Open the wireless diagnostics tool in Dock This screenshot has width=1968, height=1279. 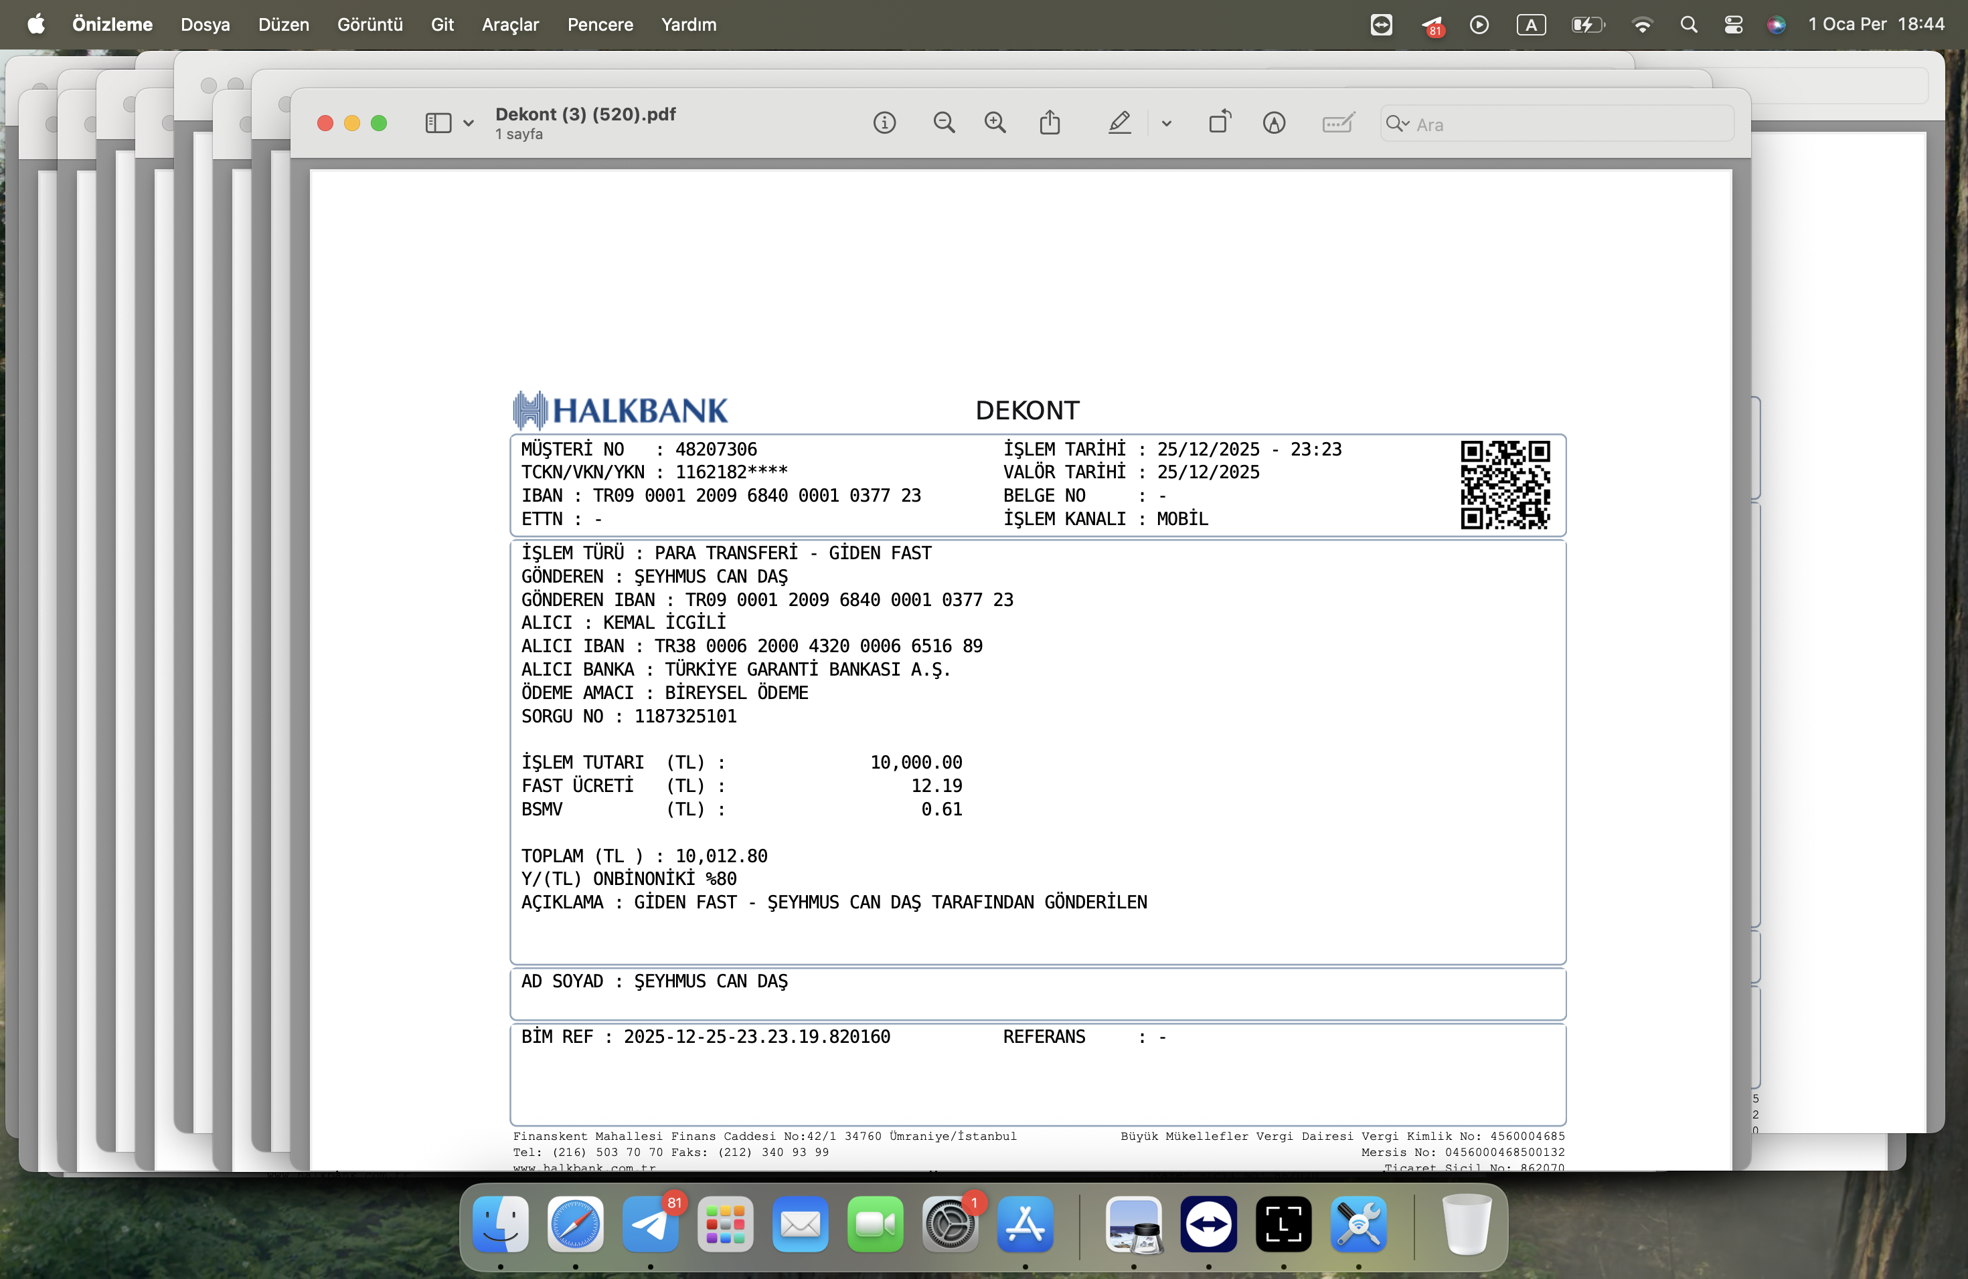[x=1359, y=1223]
